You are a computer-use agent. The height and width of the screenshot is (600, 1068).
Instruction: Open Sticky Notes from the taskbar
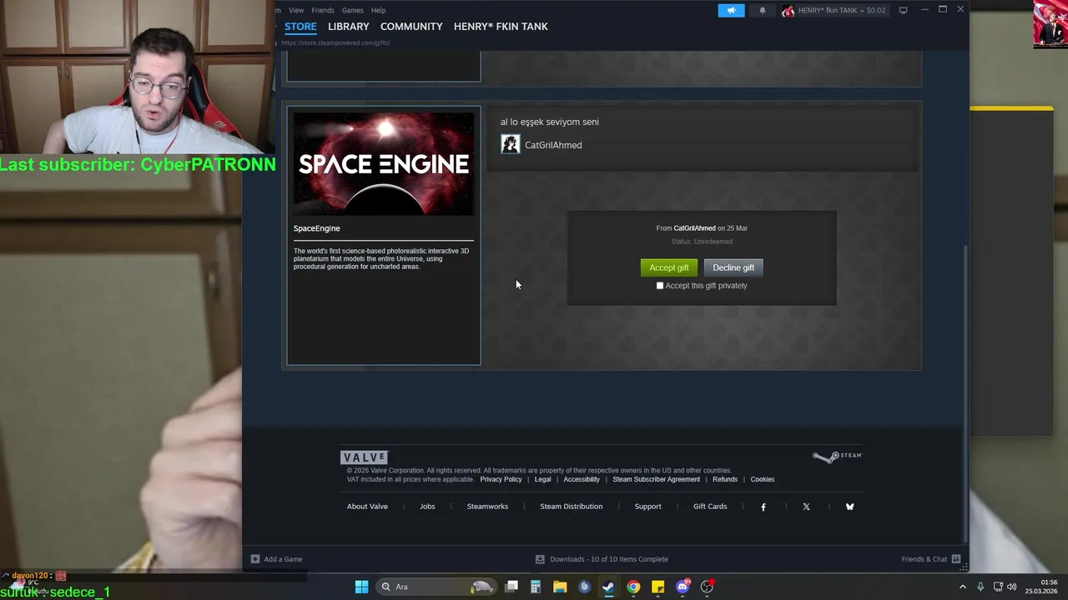pos(657,587)
